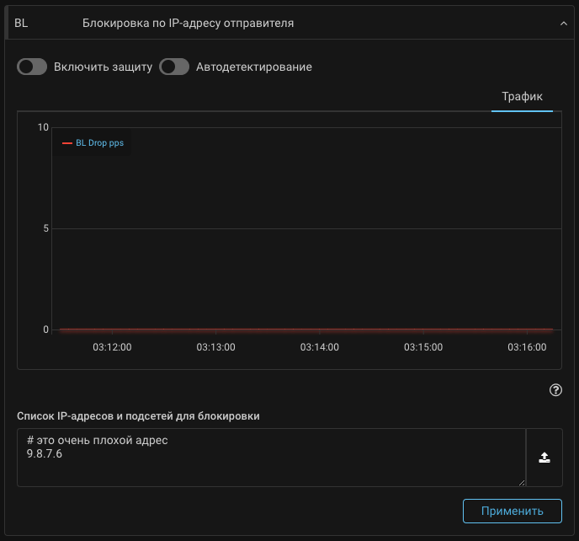Click the 03:14:00 time label on chart
This screenshot has width=579, height=541.
pyautogui.click(x=320, y=346)
